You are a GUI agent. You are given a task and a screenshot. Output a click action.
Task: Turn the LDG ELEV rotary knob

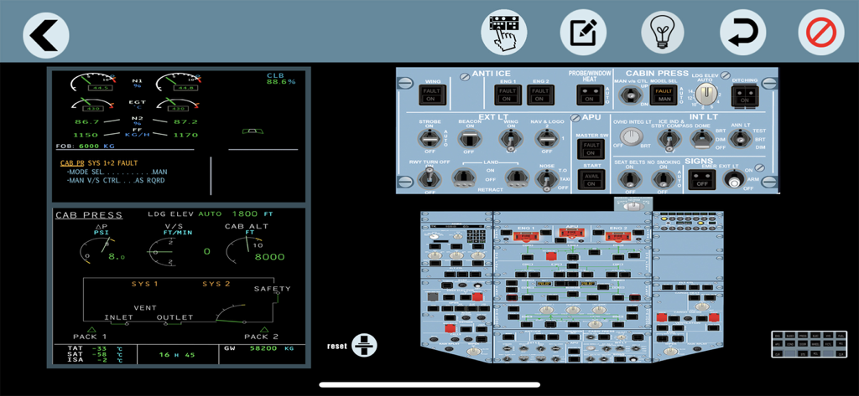click(x=705, y=95)
